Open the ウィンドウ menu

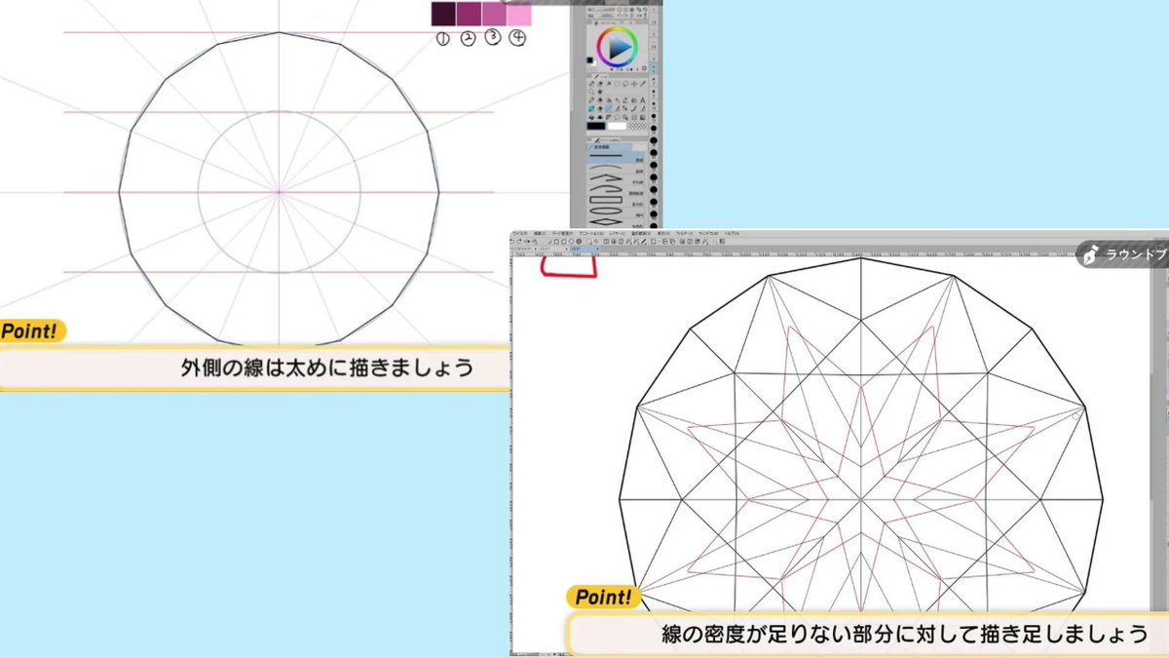click(708, 234)
